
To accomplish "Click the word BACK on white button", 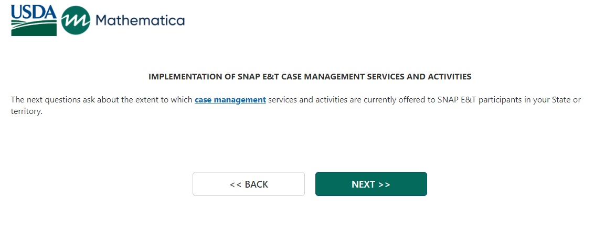I will (x=257, y=184).
